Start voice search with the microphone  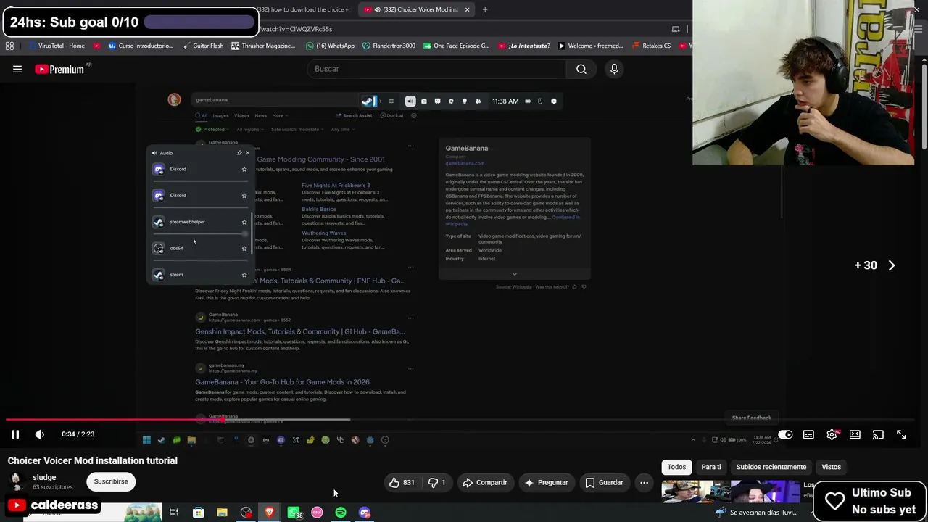pyautogui.click(x=614, y=69)
